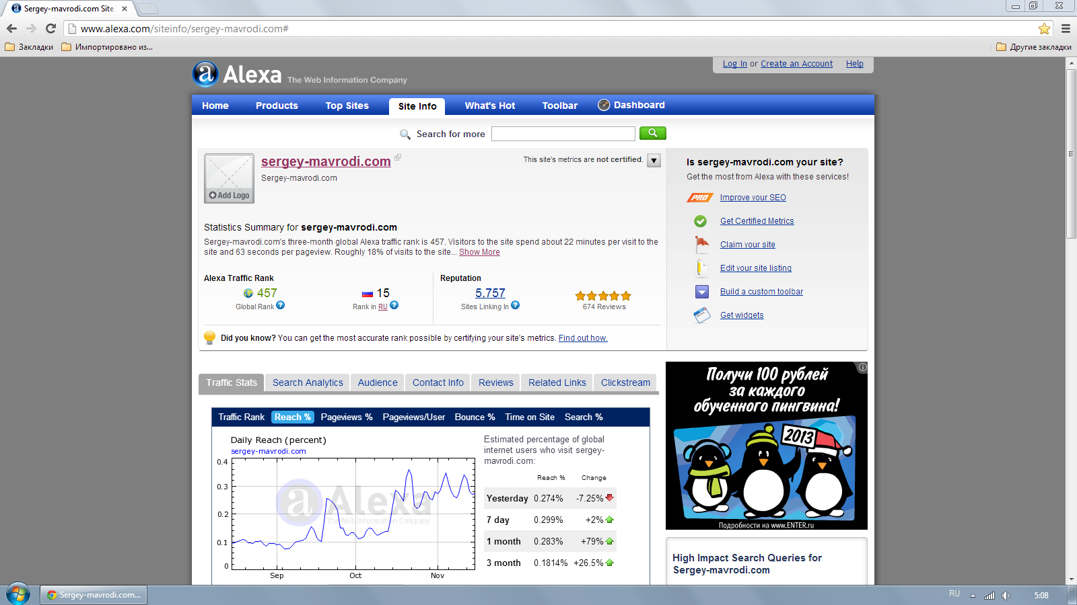Open Home navigation tab

tap(215, 106)
